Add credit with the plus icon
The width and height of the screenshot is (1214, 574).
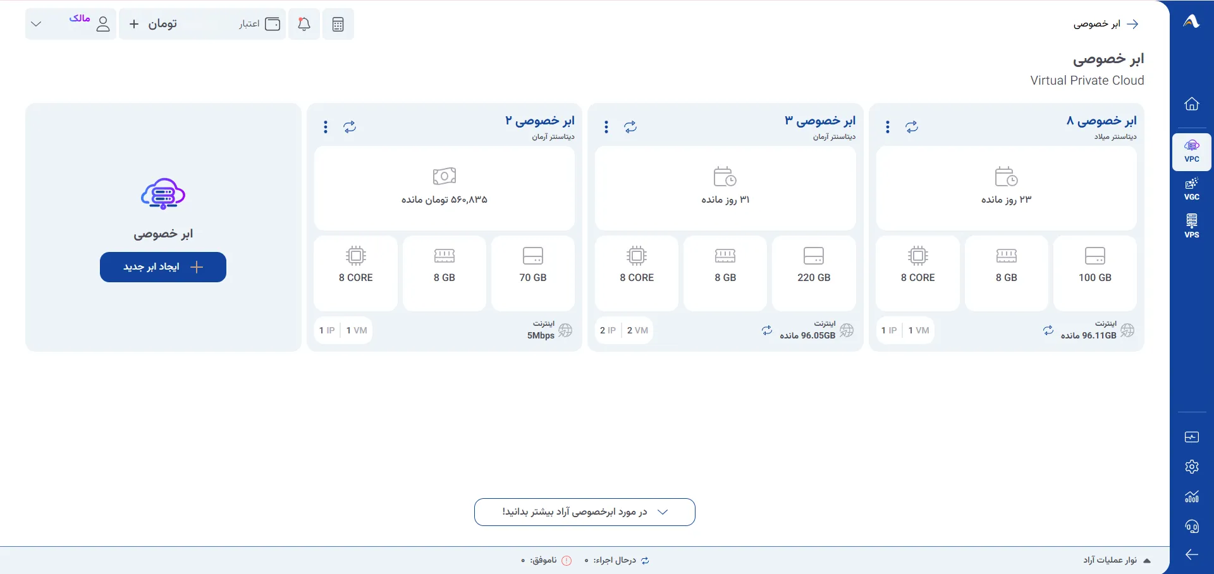(134, 24)
